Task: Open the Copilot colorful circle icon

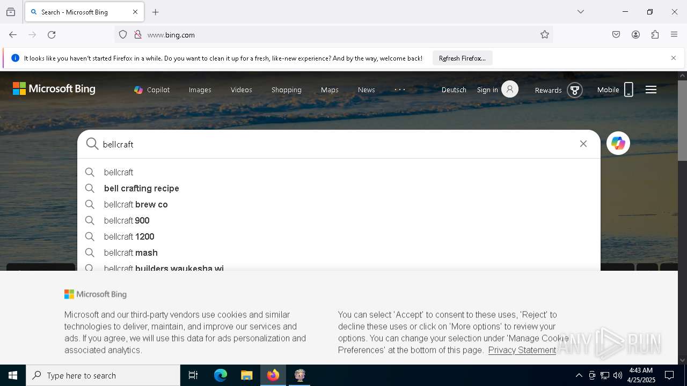Action: tap(618, 143)
